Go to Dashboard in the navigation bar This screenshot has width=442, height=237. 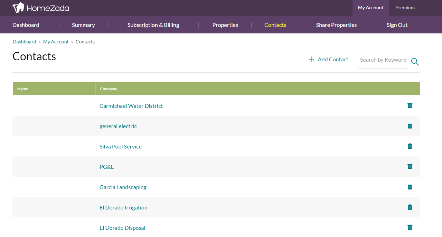[26, 25]
